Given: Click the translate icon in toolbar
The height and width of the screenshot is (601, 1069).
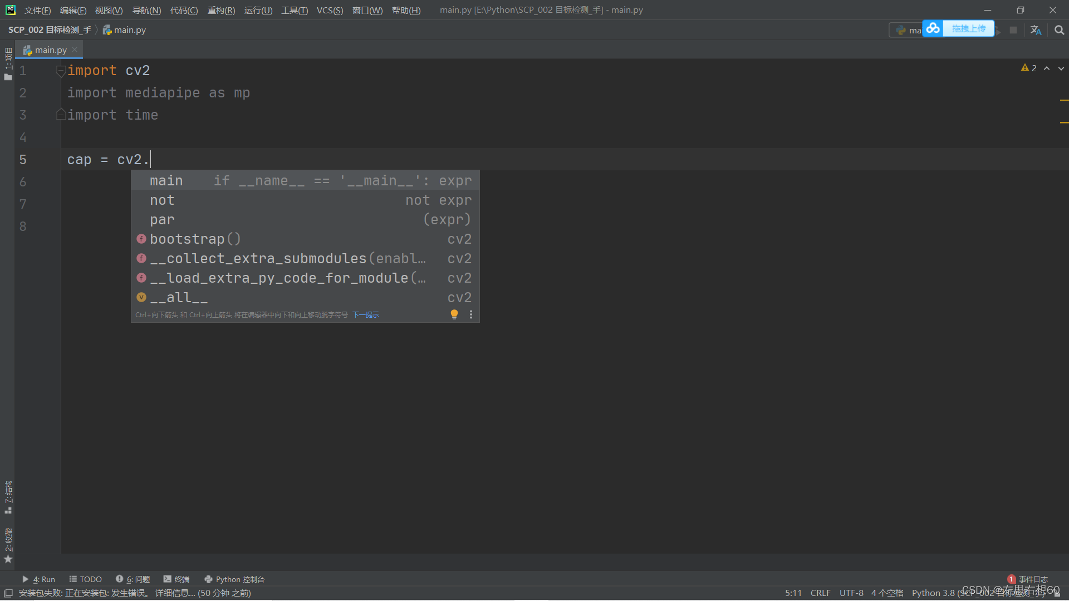Looking at the screenshot, I should [1036, 30].
